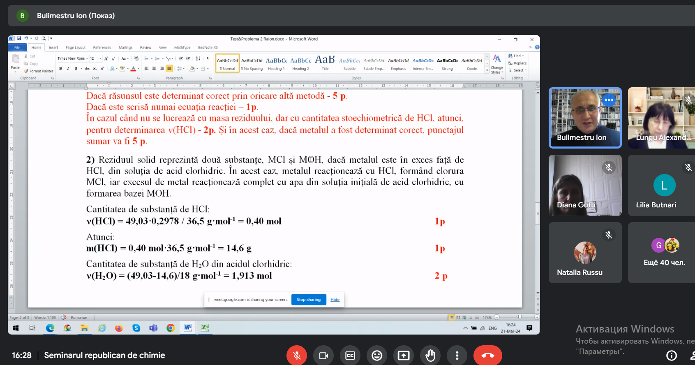Image resolution: width=695 pixels, height=365 pixels.
Task: Click the Format Painter tool
Action: [39, 71]
